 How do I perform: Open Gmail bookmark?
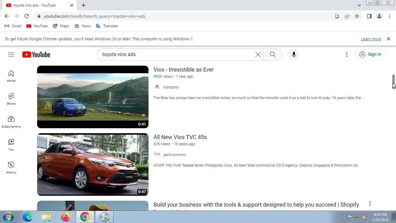click(13, 26)
